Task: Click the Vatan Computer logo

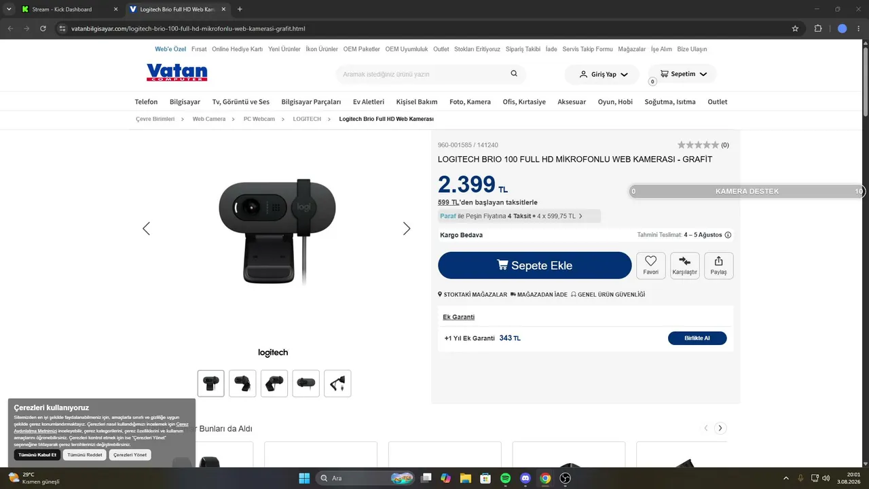Action: pos(177,73)
